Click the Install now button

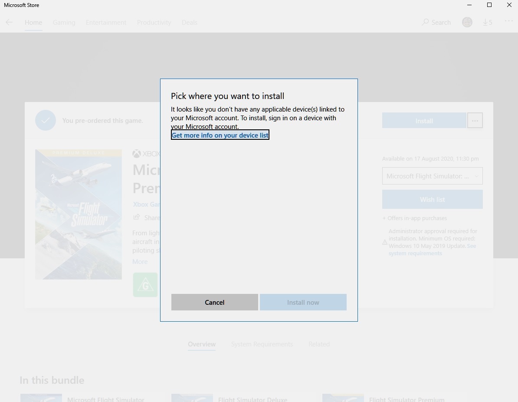coord(303,302)
